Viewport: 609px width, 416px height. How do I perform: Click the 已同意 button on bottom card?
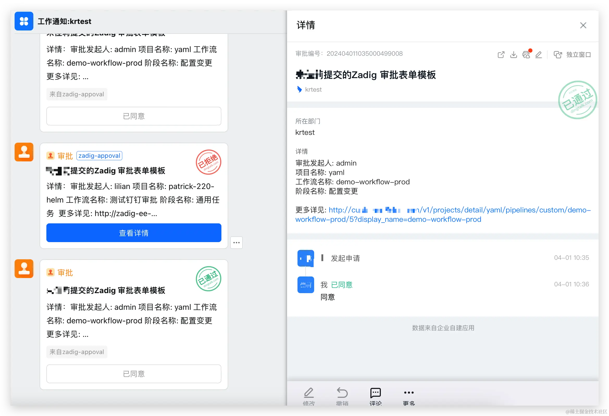coord(134,374)
